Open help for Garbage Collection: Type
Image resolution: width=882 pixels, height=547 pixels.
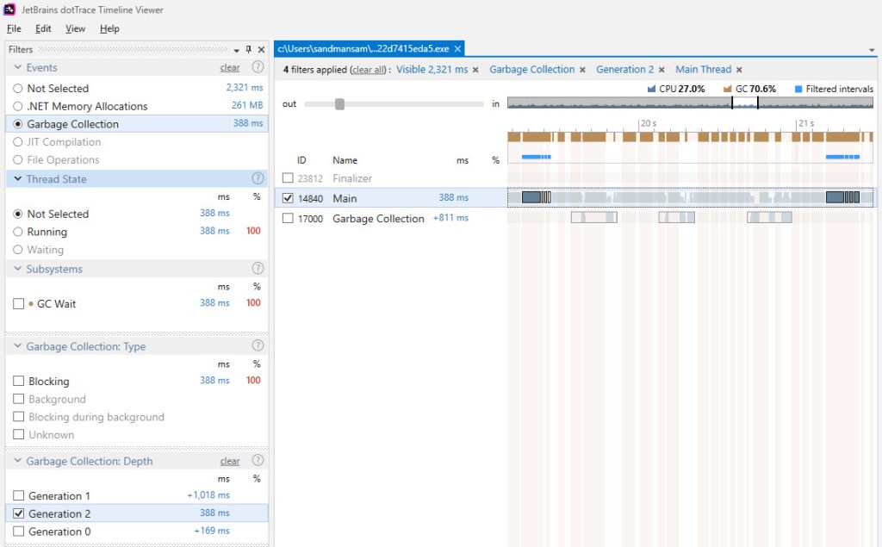pos(257,346)
